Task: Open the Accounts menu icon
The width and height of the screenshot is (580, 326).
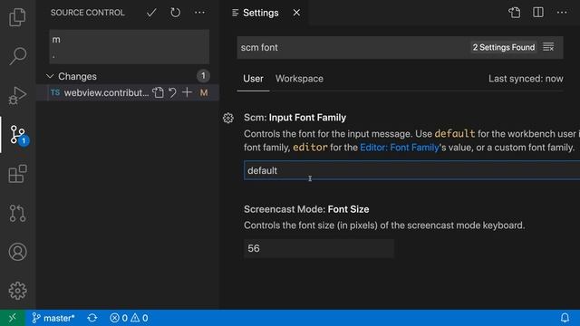Action: click(x=17, y=252)
